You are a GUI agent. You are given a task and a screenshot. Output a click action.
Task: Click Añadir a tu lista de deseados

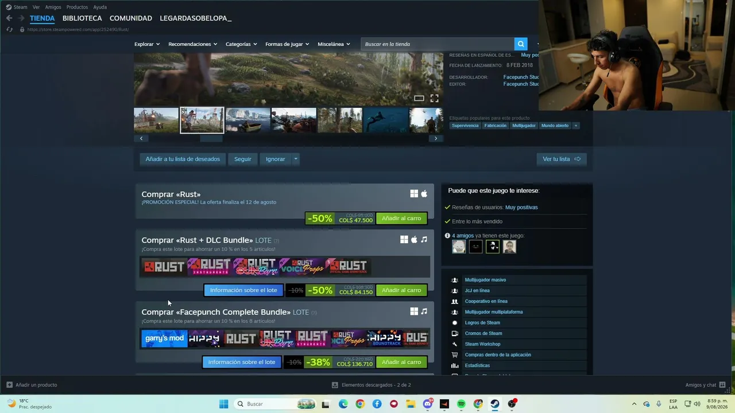tap(183, 159)
